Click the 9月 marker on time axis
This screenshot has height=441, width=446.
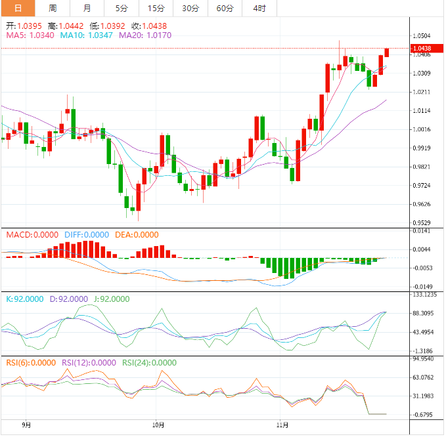[26, 425]
